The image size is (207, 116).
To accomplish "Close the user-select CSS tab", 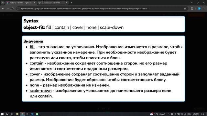I will coord(67,3).
